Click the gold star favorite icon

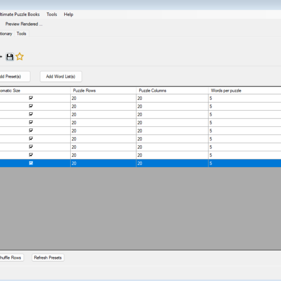20,57
